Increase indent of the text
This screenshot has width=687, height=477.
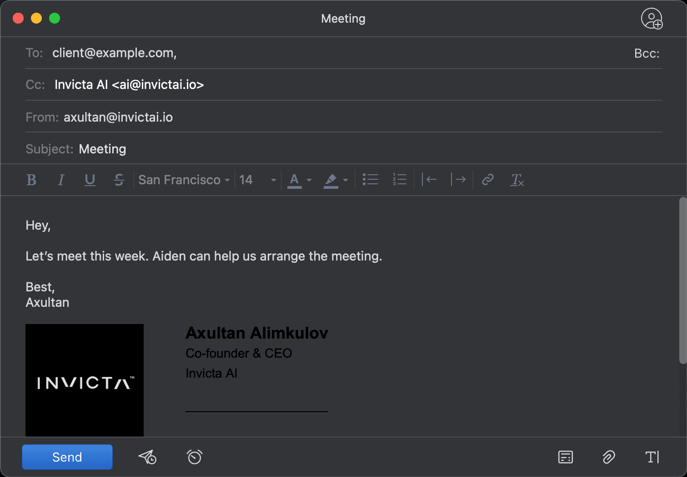coord(458,180)
